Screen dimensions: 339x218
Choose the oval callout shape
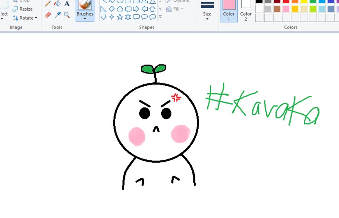pyautogui.click(x=144, y=17)
